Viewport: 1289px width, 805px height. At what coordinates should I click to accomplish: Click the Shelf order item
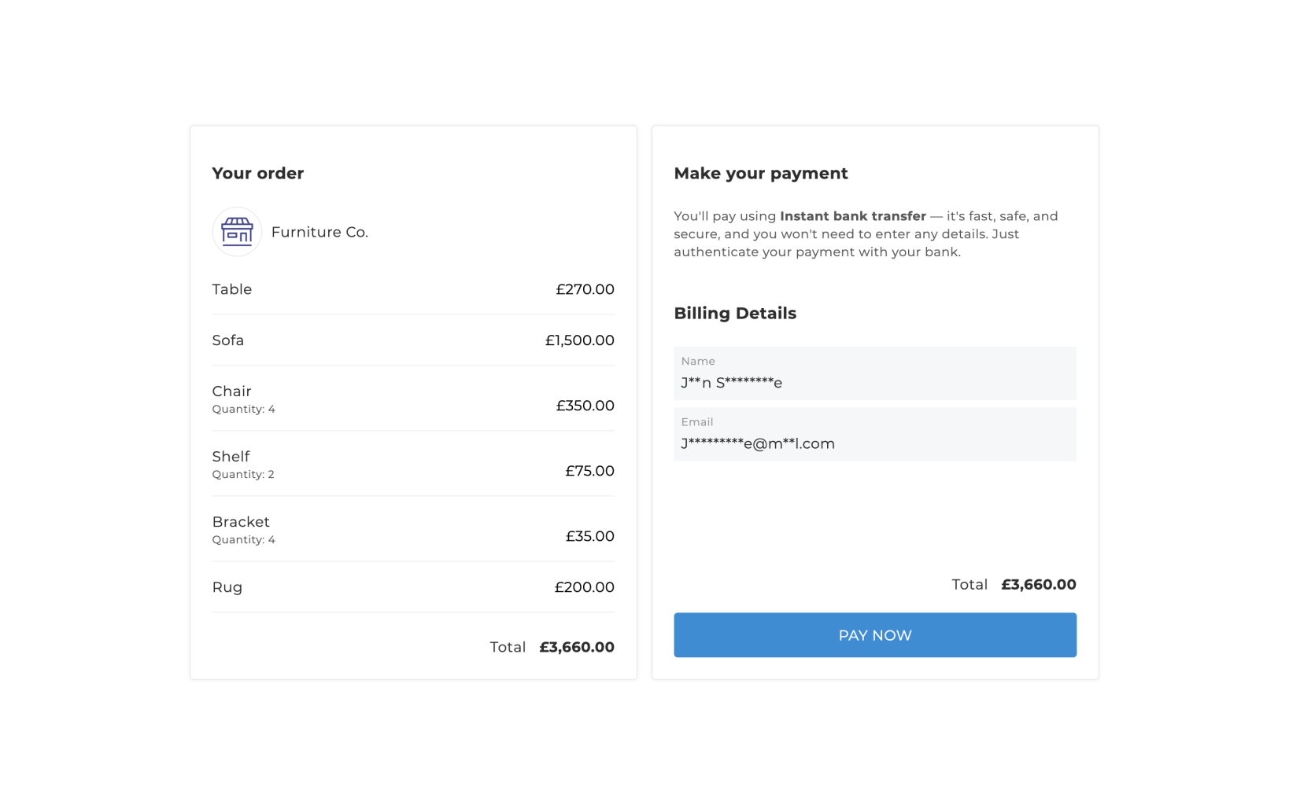point(231,457)
